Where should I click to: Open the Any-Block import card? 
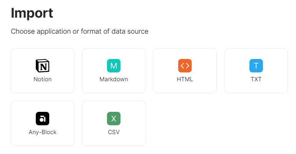(42, 139)
